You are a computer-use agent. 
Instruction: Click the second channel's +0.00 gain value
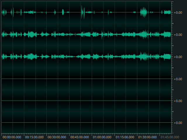[x=178, y=35]
